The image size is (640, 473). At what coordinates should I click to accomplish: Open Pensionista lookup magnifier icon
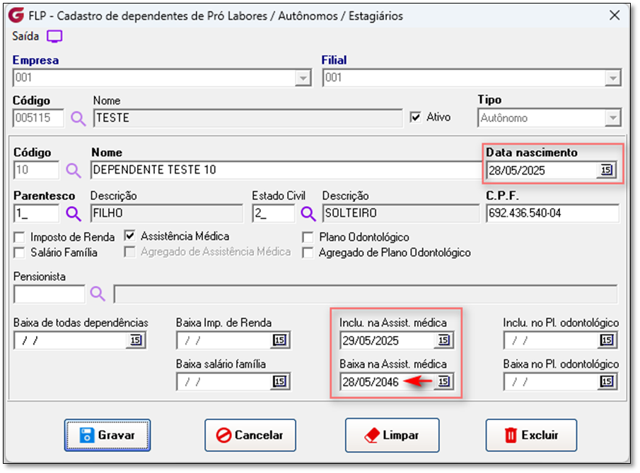98,294
